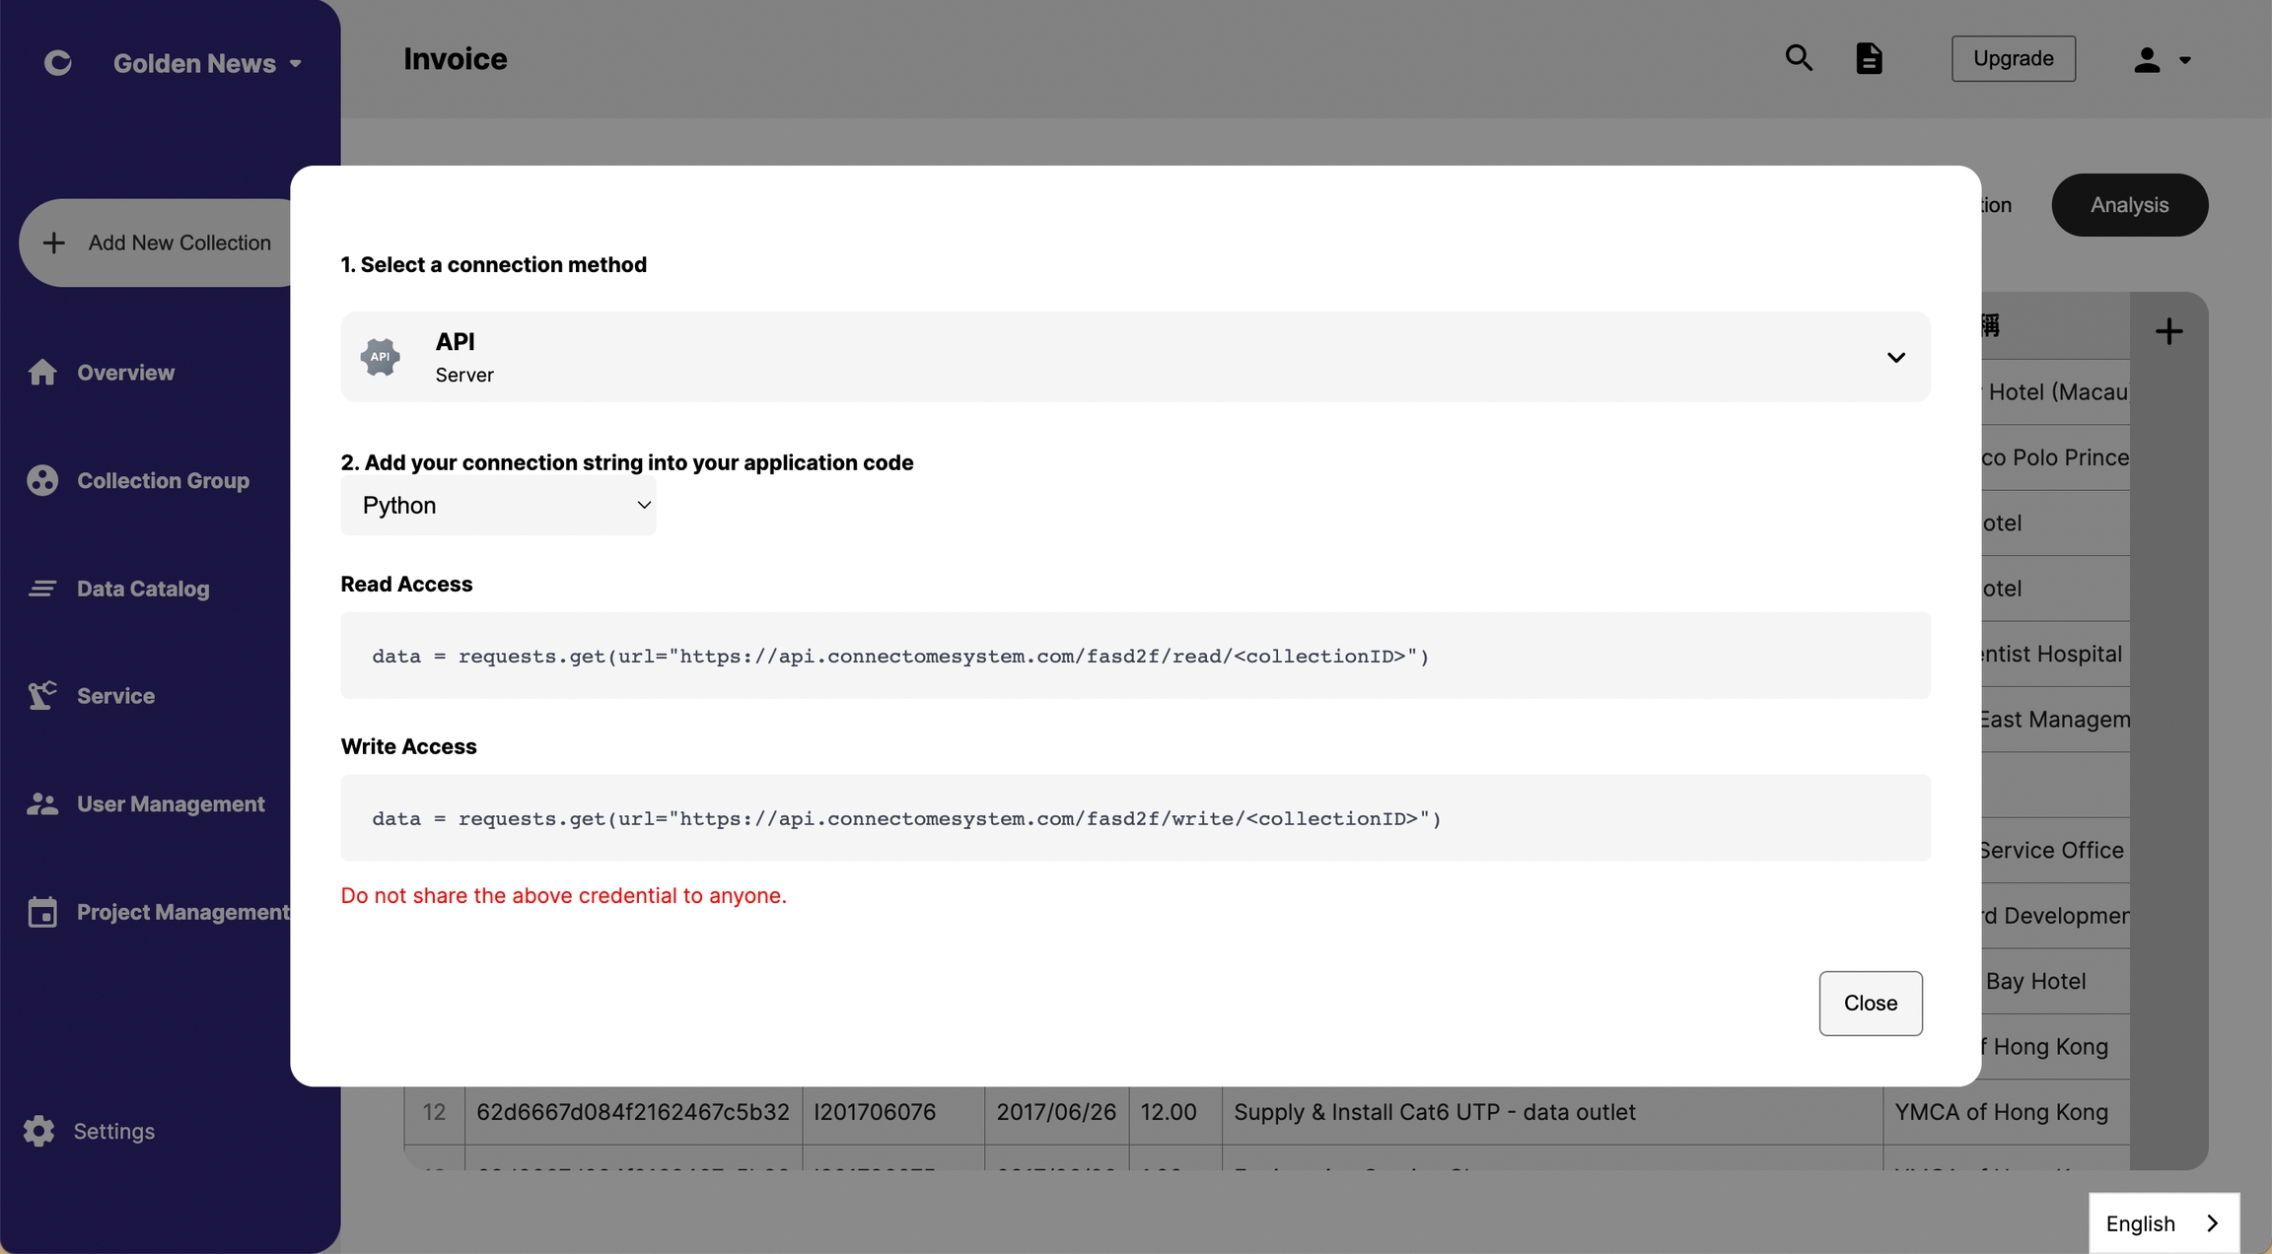Open Project Management
This screenshot has width=2272, height=1254.
click(x=183, y=912)
